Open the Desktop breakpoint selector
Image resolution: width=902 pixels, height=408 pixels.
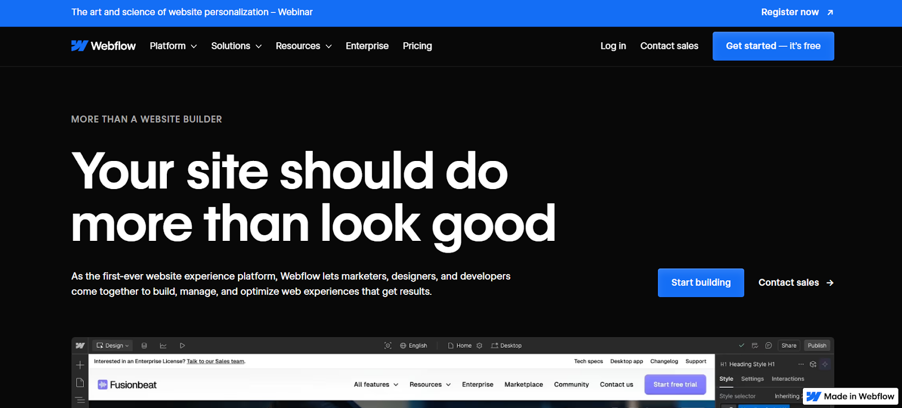pos(506,346)
